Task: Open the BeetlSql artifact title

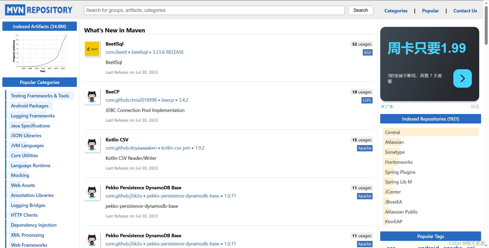Action: point(114,44)
